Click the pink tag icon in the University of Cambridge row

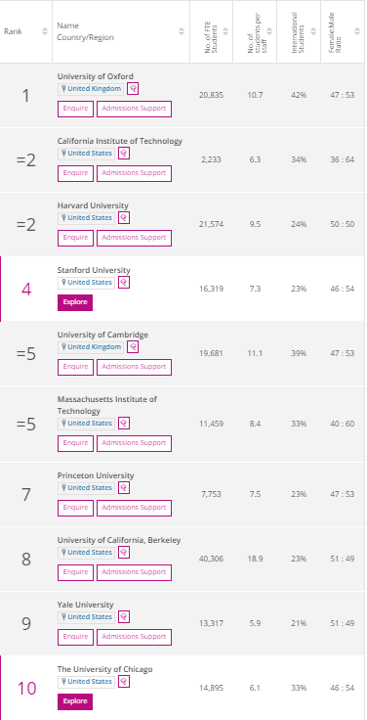tap(133, 346)
